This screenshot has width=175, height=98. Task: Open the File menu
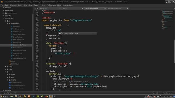(2, 5)
